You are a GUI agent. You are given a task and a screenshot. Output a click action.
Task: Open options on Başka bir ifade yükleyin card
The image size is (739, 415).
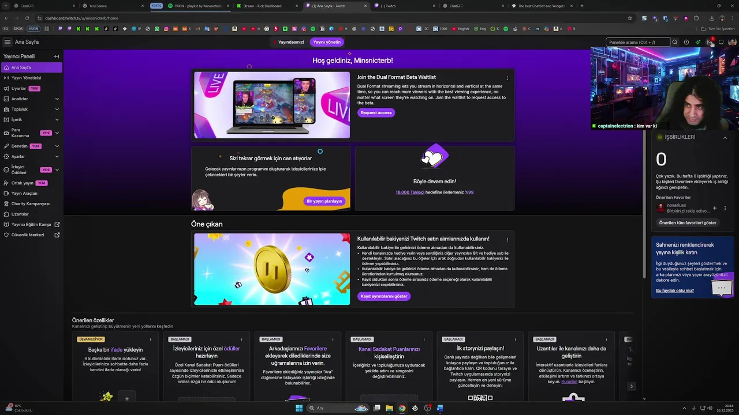click(x=150, y=339)
